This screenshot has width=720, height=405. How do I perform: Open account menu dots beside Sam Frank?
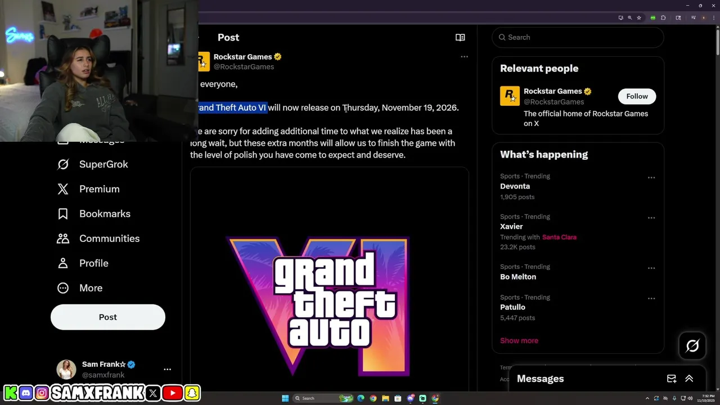point(167,370)
